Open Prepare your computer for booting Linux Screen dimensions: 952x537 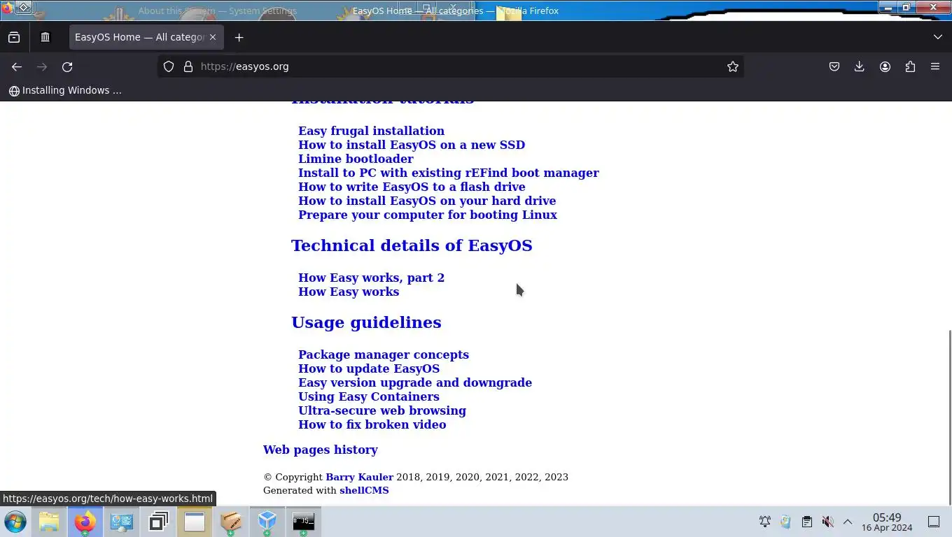coord(428,215)
